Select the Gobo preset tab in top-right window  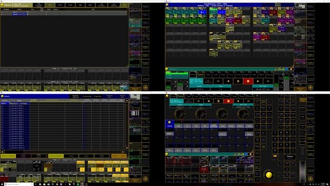point(208,74)
